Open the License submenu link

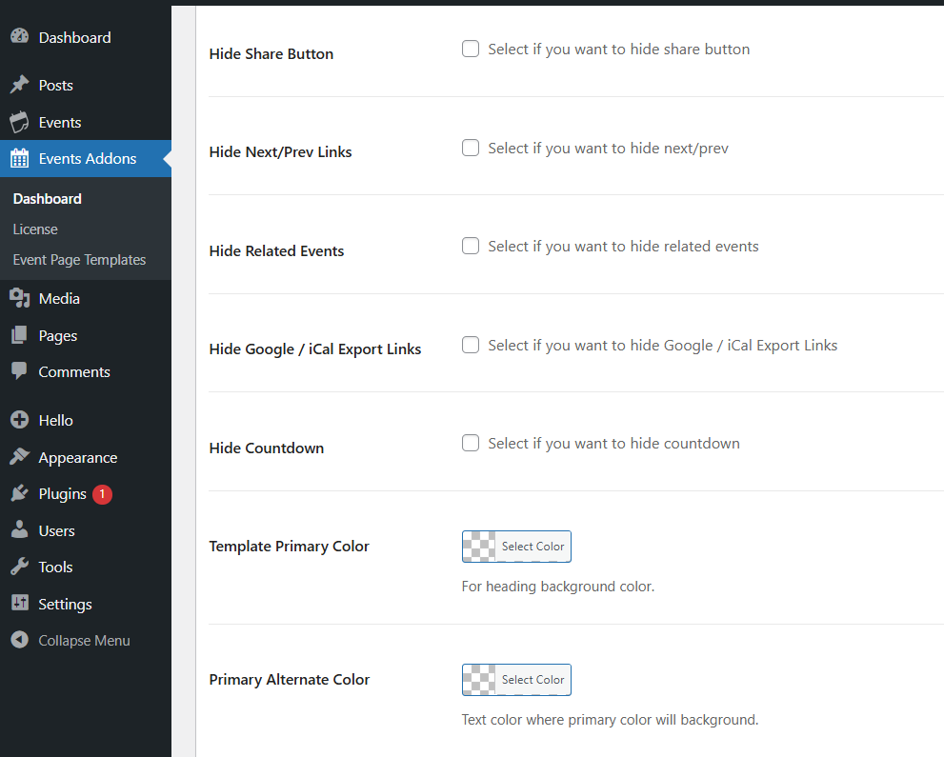coord(35,229)
